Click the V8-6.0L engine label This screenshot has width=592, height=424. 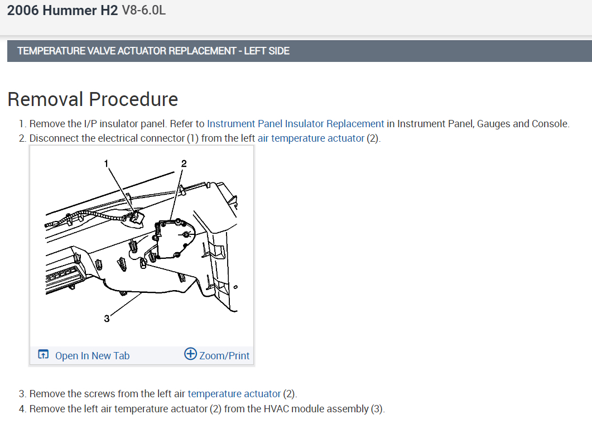pos(143,10)
